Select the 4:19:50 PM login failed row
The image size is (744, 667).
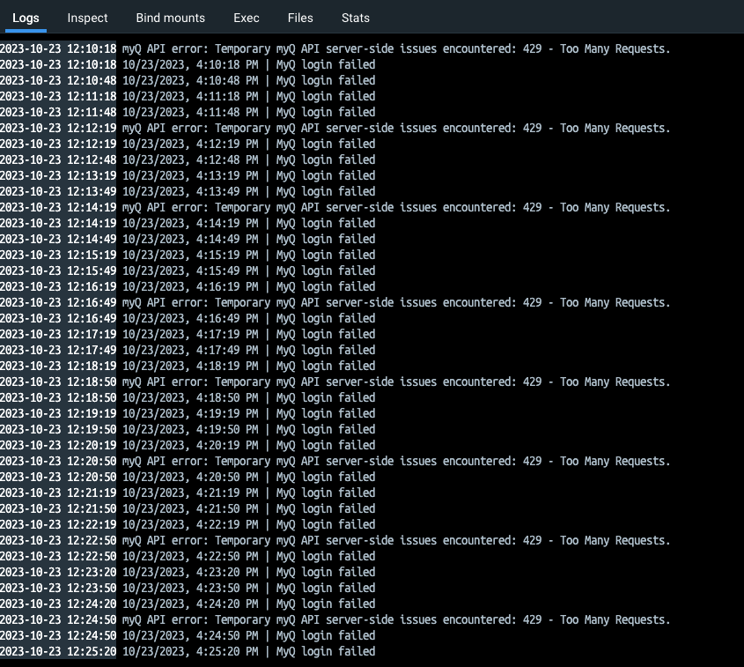pos(188,429)
